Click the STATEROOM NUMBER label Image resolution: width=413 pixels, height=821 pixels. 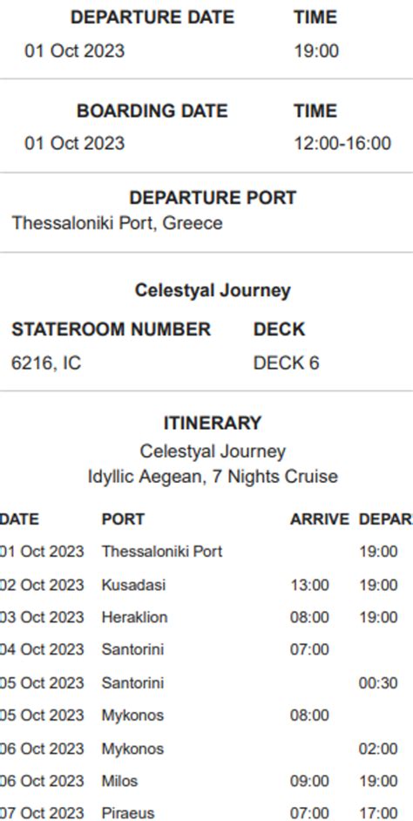[111, 329]
